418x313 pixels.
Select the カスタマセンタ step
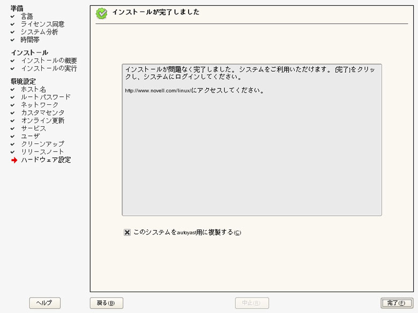[x=43, y=112]
